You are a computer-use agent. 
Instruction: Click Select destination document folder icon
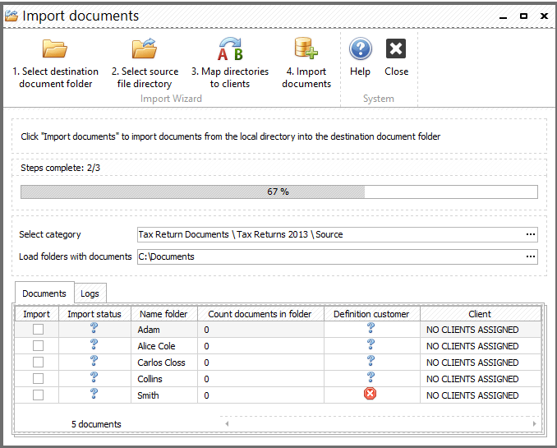coord(55,48)
